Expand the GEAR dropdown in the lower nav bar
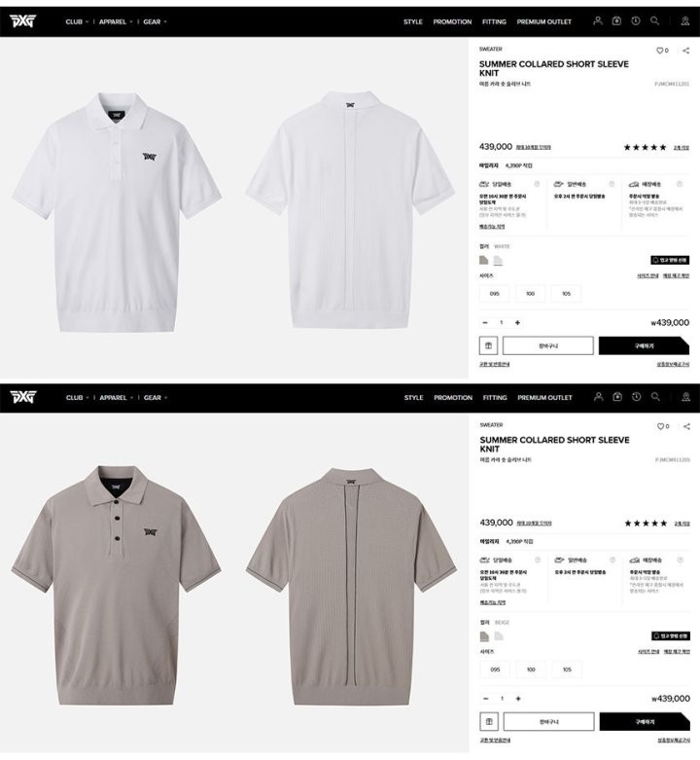This screenshot has height=760, width=700. (x=156, y=397)
